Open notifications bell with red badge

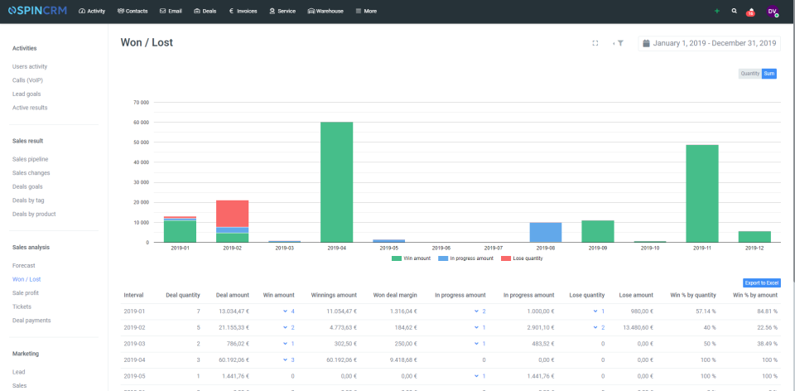click(750, 11)
